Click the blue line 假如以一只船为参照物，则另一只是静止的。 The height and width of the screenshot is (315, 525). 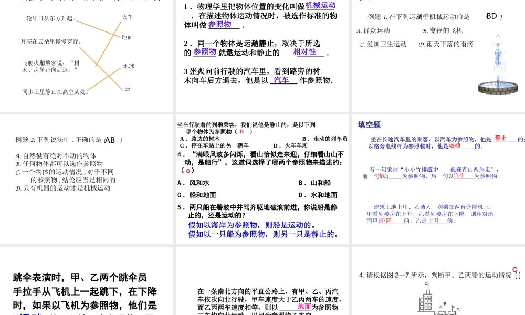pos(263,234)
